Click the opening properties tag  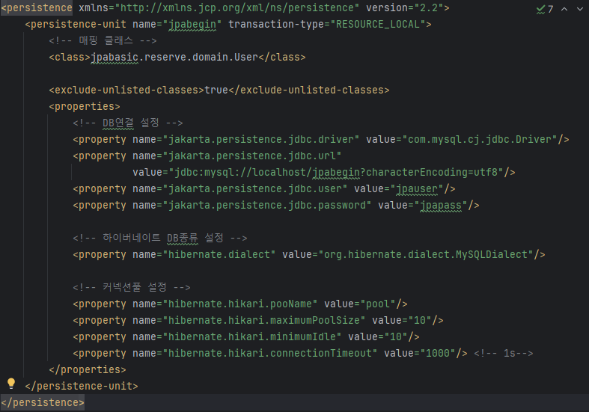point(85,107)
